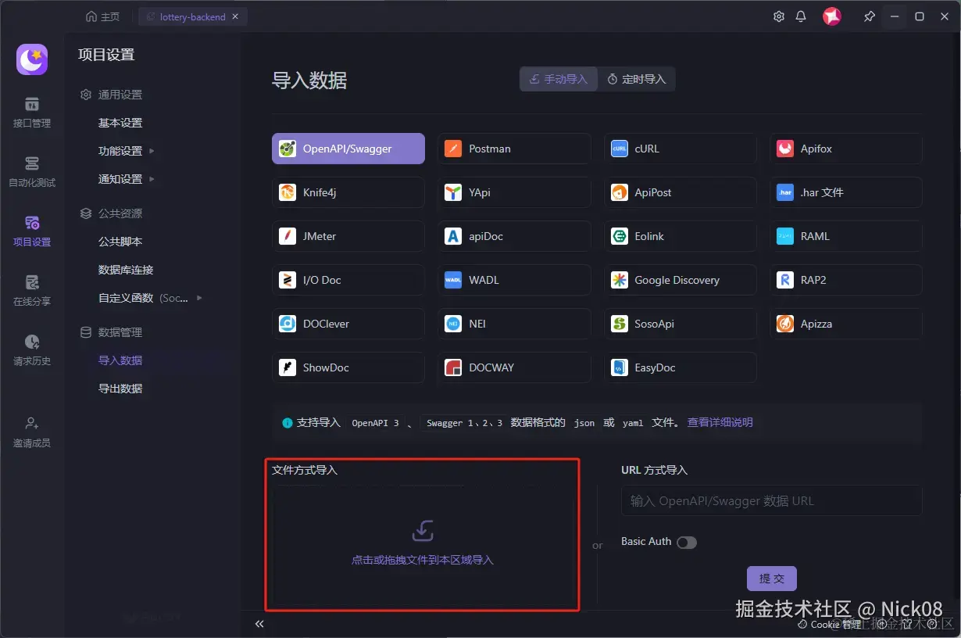The image size is (961, 638).
Task: Select Eolink import format
Action: 680,236
